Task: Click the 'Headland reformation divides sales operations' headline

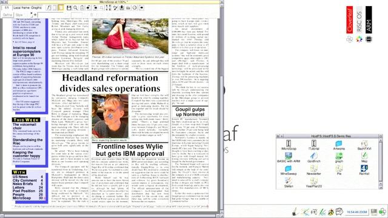Action: tap(110, 83)
